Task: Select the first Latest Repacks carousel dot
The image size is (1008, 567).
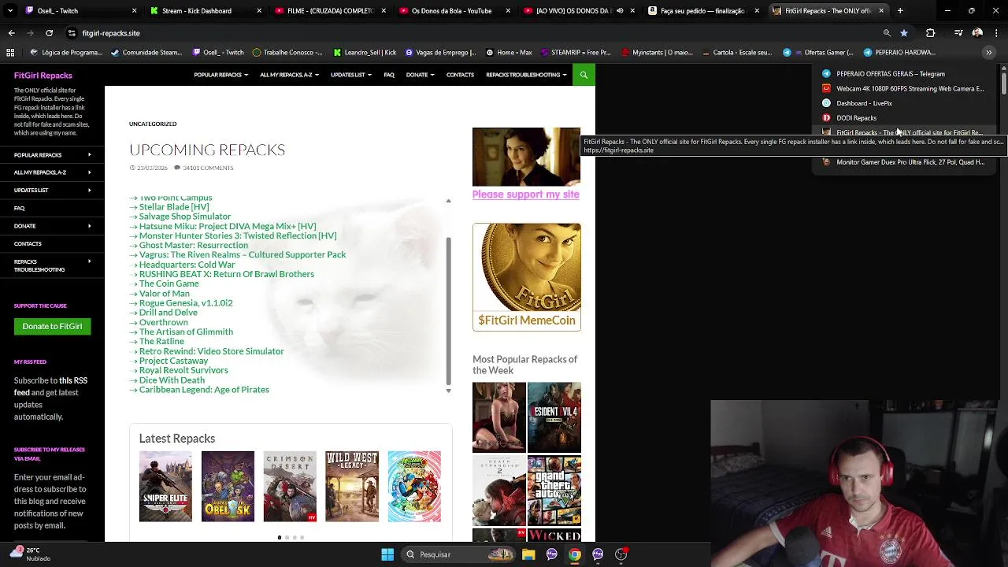Action: (280, 538)
